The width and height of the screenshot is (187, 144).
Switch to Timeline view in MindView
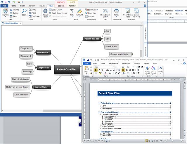point(14,10)
